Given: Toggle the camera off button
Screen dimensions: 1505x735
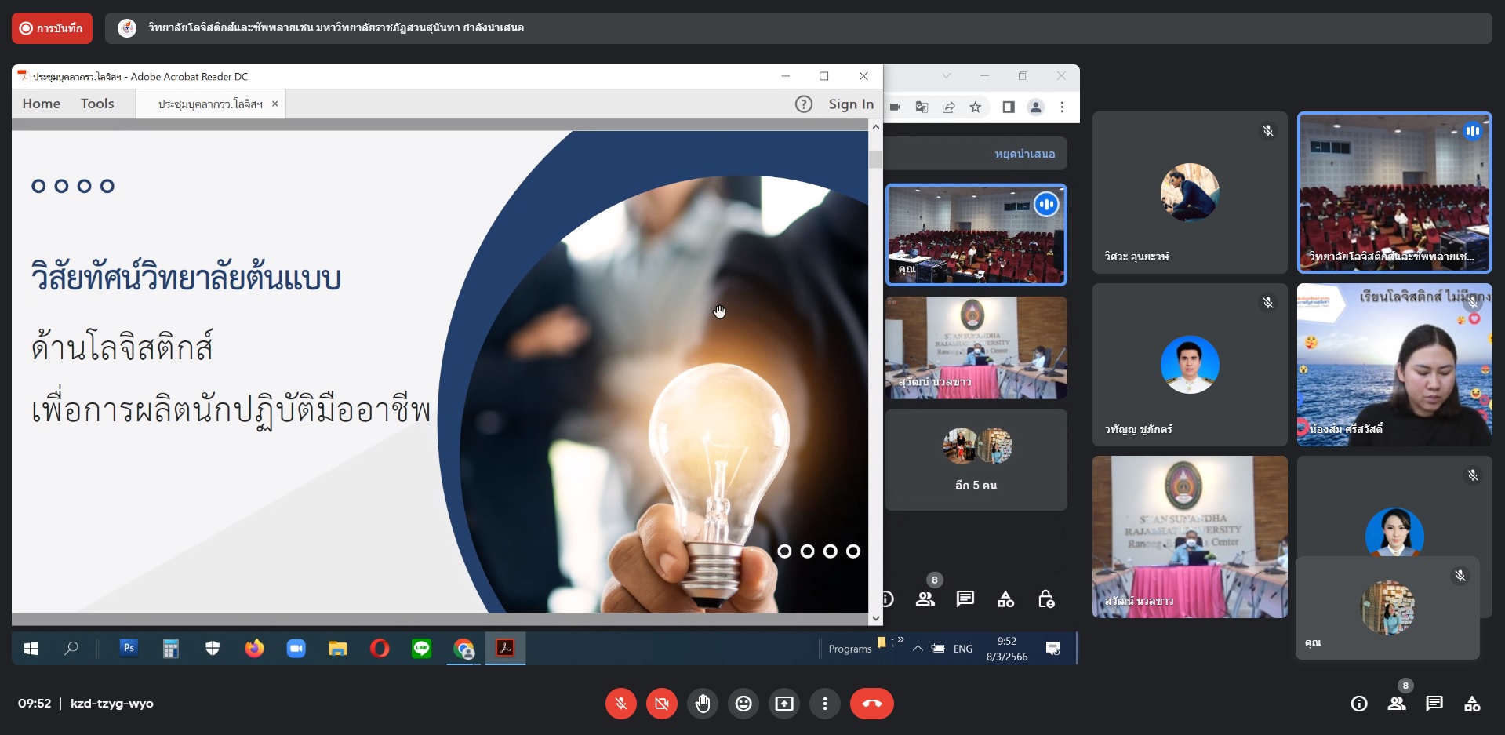Looking at the screenshot, I should [661, 704].
